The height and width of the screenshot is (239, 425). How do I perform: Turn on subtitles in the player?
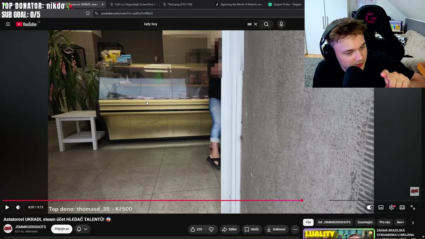pyautogui.click(x=381, y=207)
